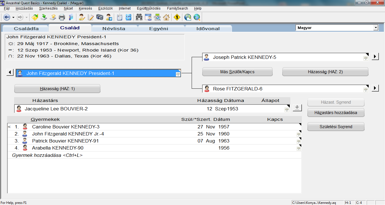
Task: Open the Szerkesztés menu
Action: tap(48, 8)
